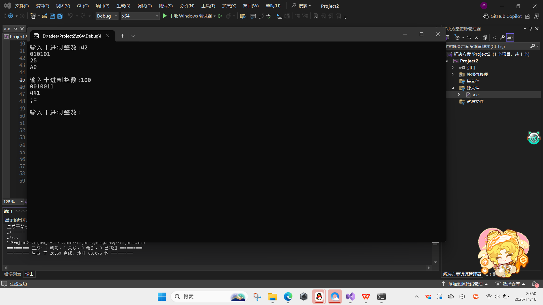Click the Save All toolbar icon

tap(60, 16)
